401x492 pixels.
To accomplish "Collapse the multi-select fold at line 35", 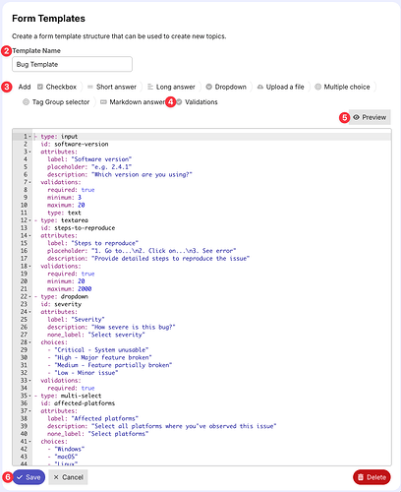I will click(x=29, y=396).
